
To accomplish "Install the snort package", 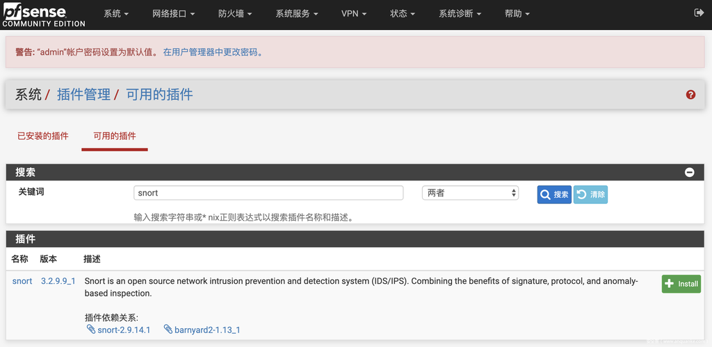I will pyautogui.click(x=681, y=284).
